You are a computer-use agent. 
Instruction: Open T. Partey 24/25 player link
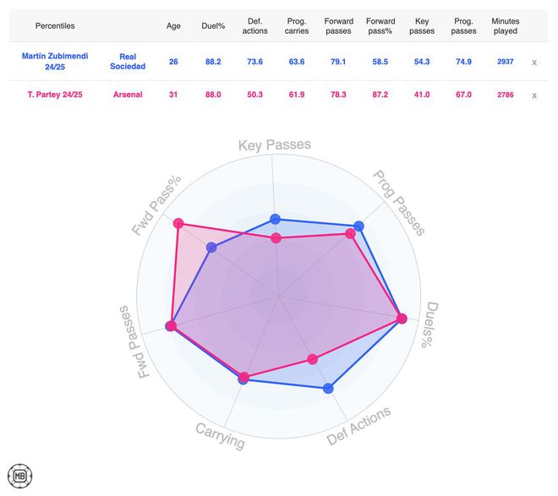55,95
